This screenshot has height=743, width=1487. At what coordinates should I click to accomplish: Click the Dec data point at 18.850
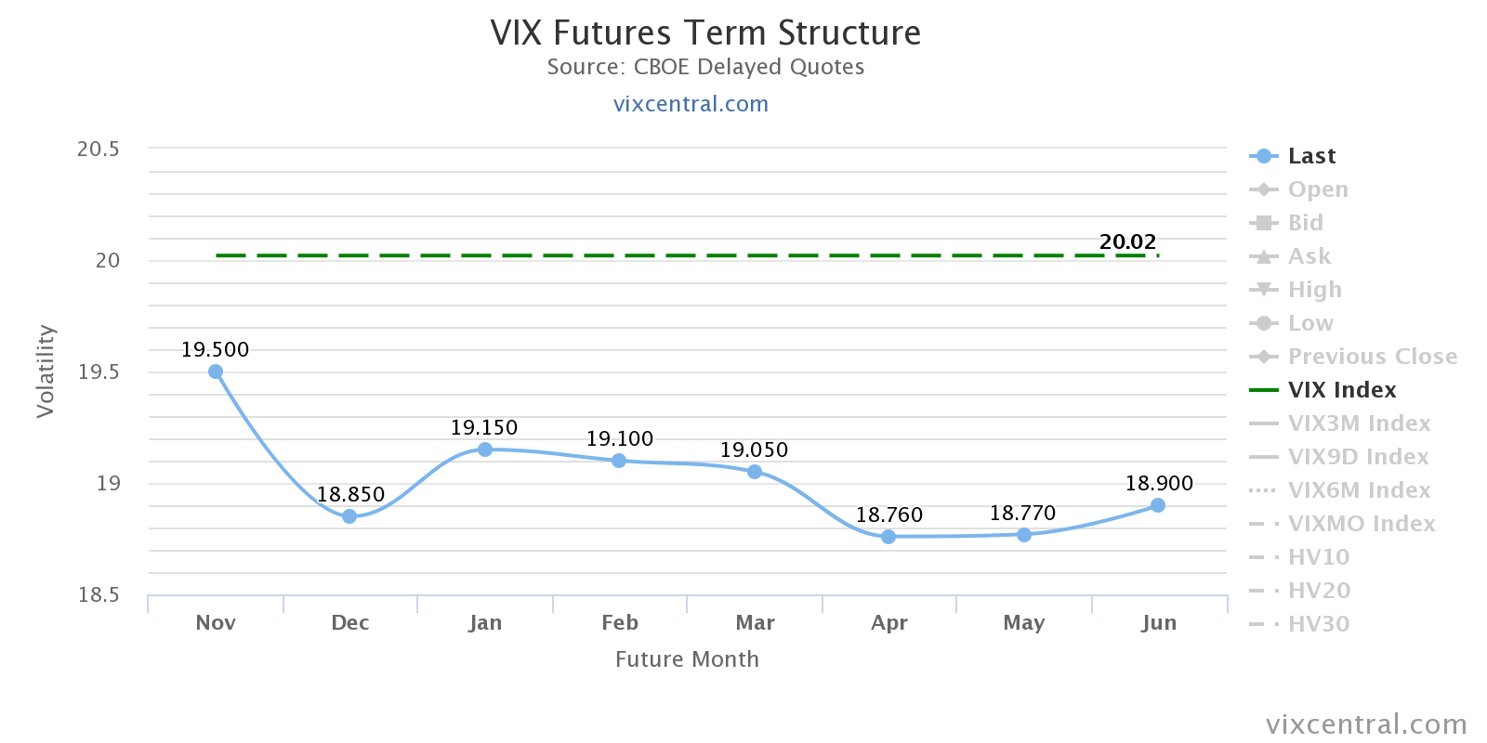(349, 516)
